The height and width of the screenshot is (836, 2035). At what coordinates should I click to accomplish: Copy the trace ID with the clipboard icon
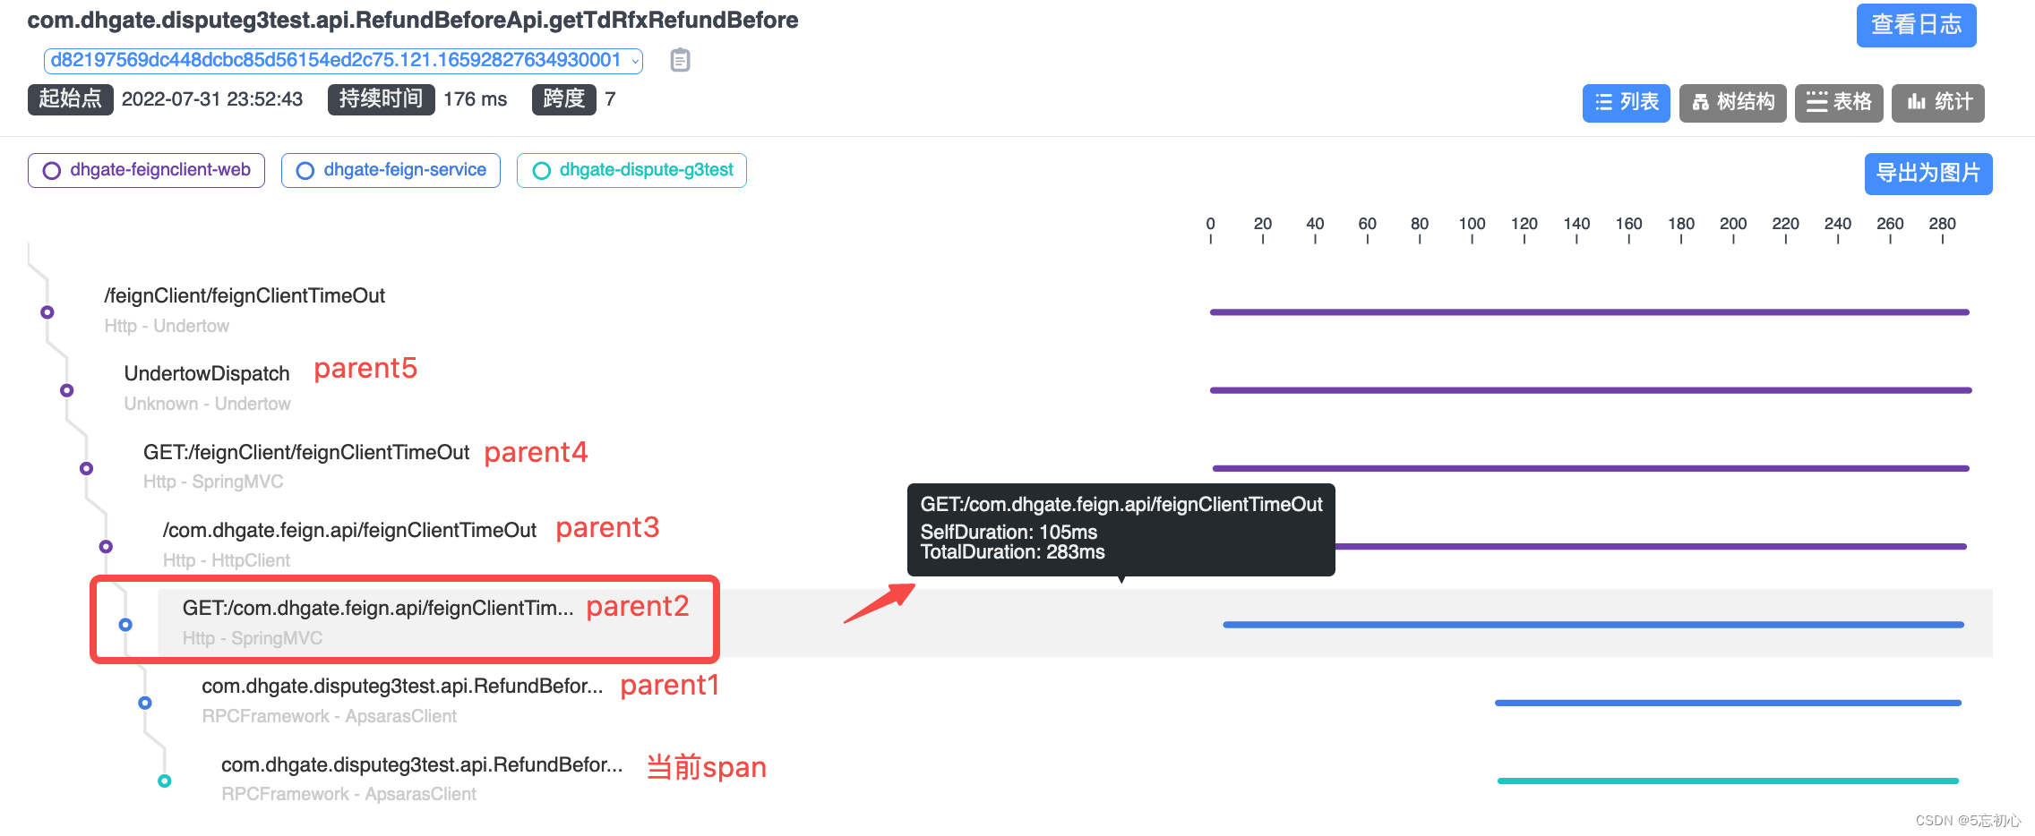(680, 60)
